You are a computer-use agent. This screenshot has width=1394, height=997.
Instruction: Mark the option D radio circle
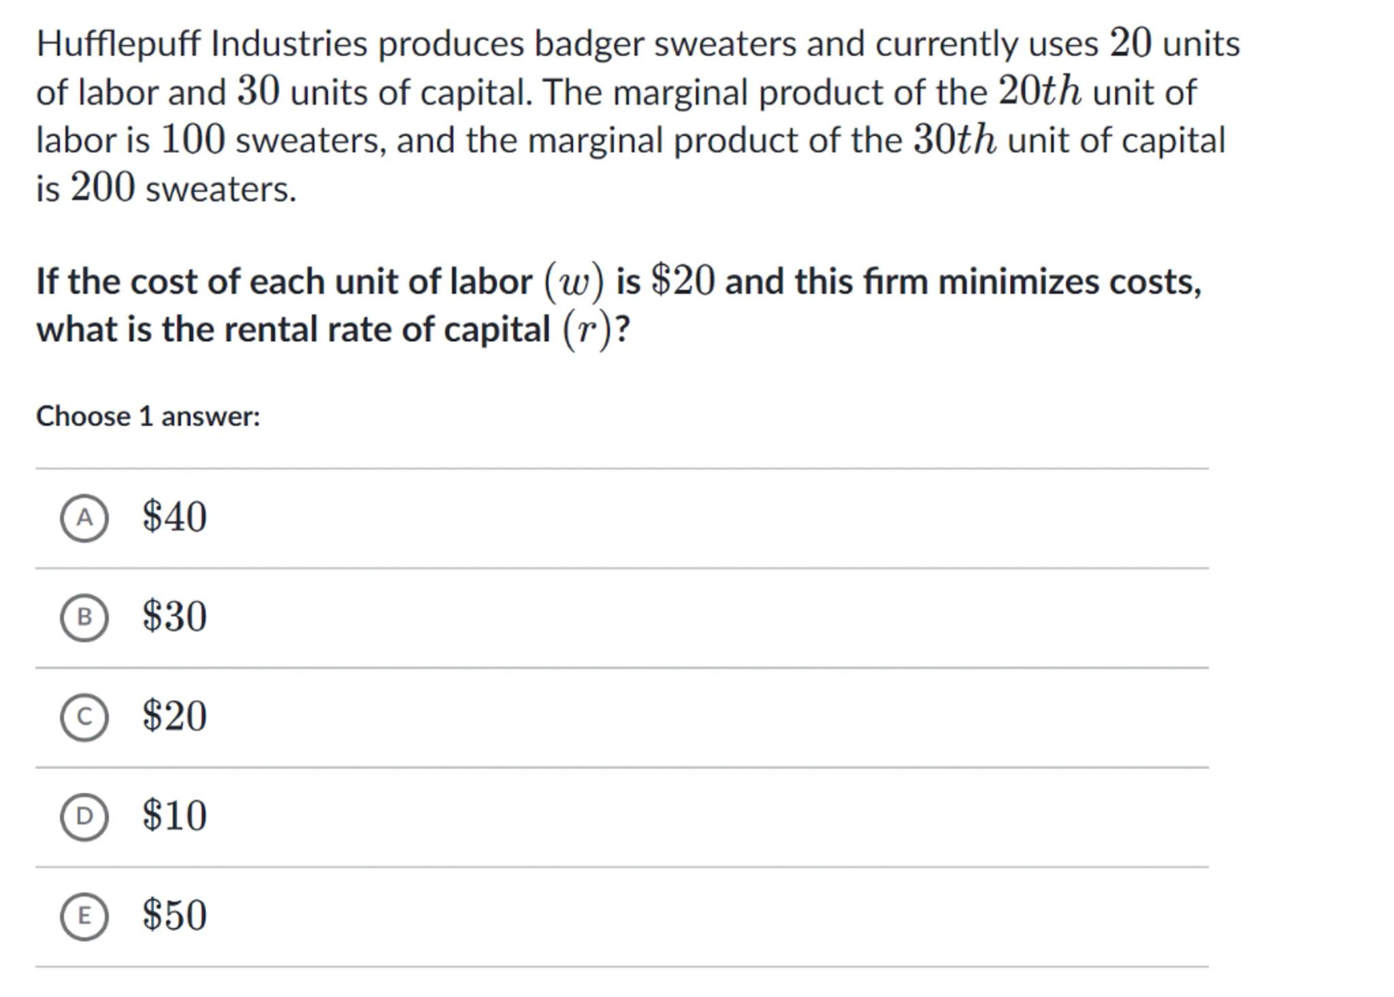click(x=84, y=816)
